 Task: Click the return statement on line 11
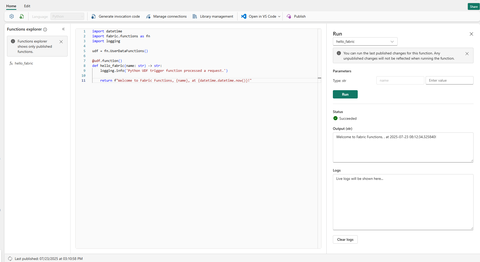coord(176,81)
